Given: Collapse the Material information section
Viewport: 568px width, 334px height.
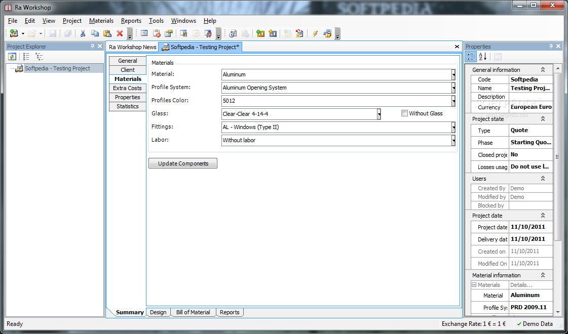Looking at the screenshot, I should (x=543, y=275).
